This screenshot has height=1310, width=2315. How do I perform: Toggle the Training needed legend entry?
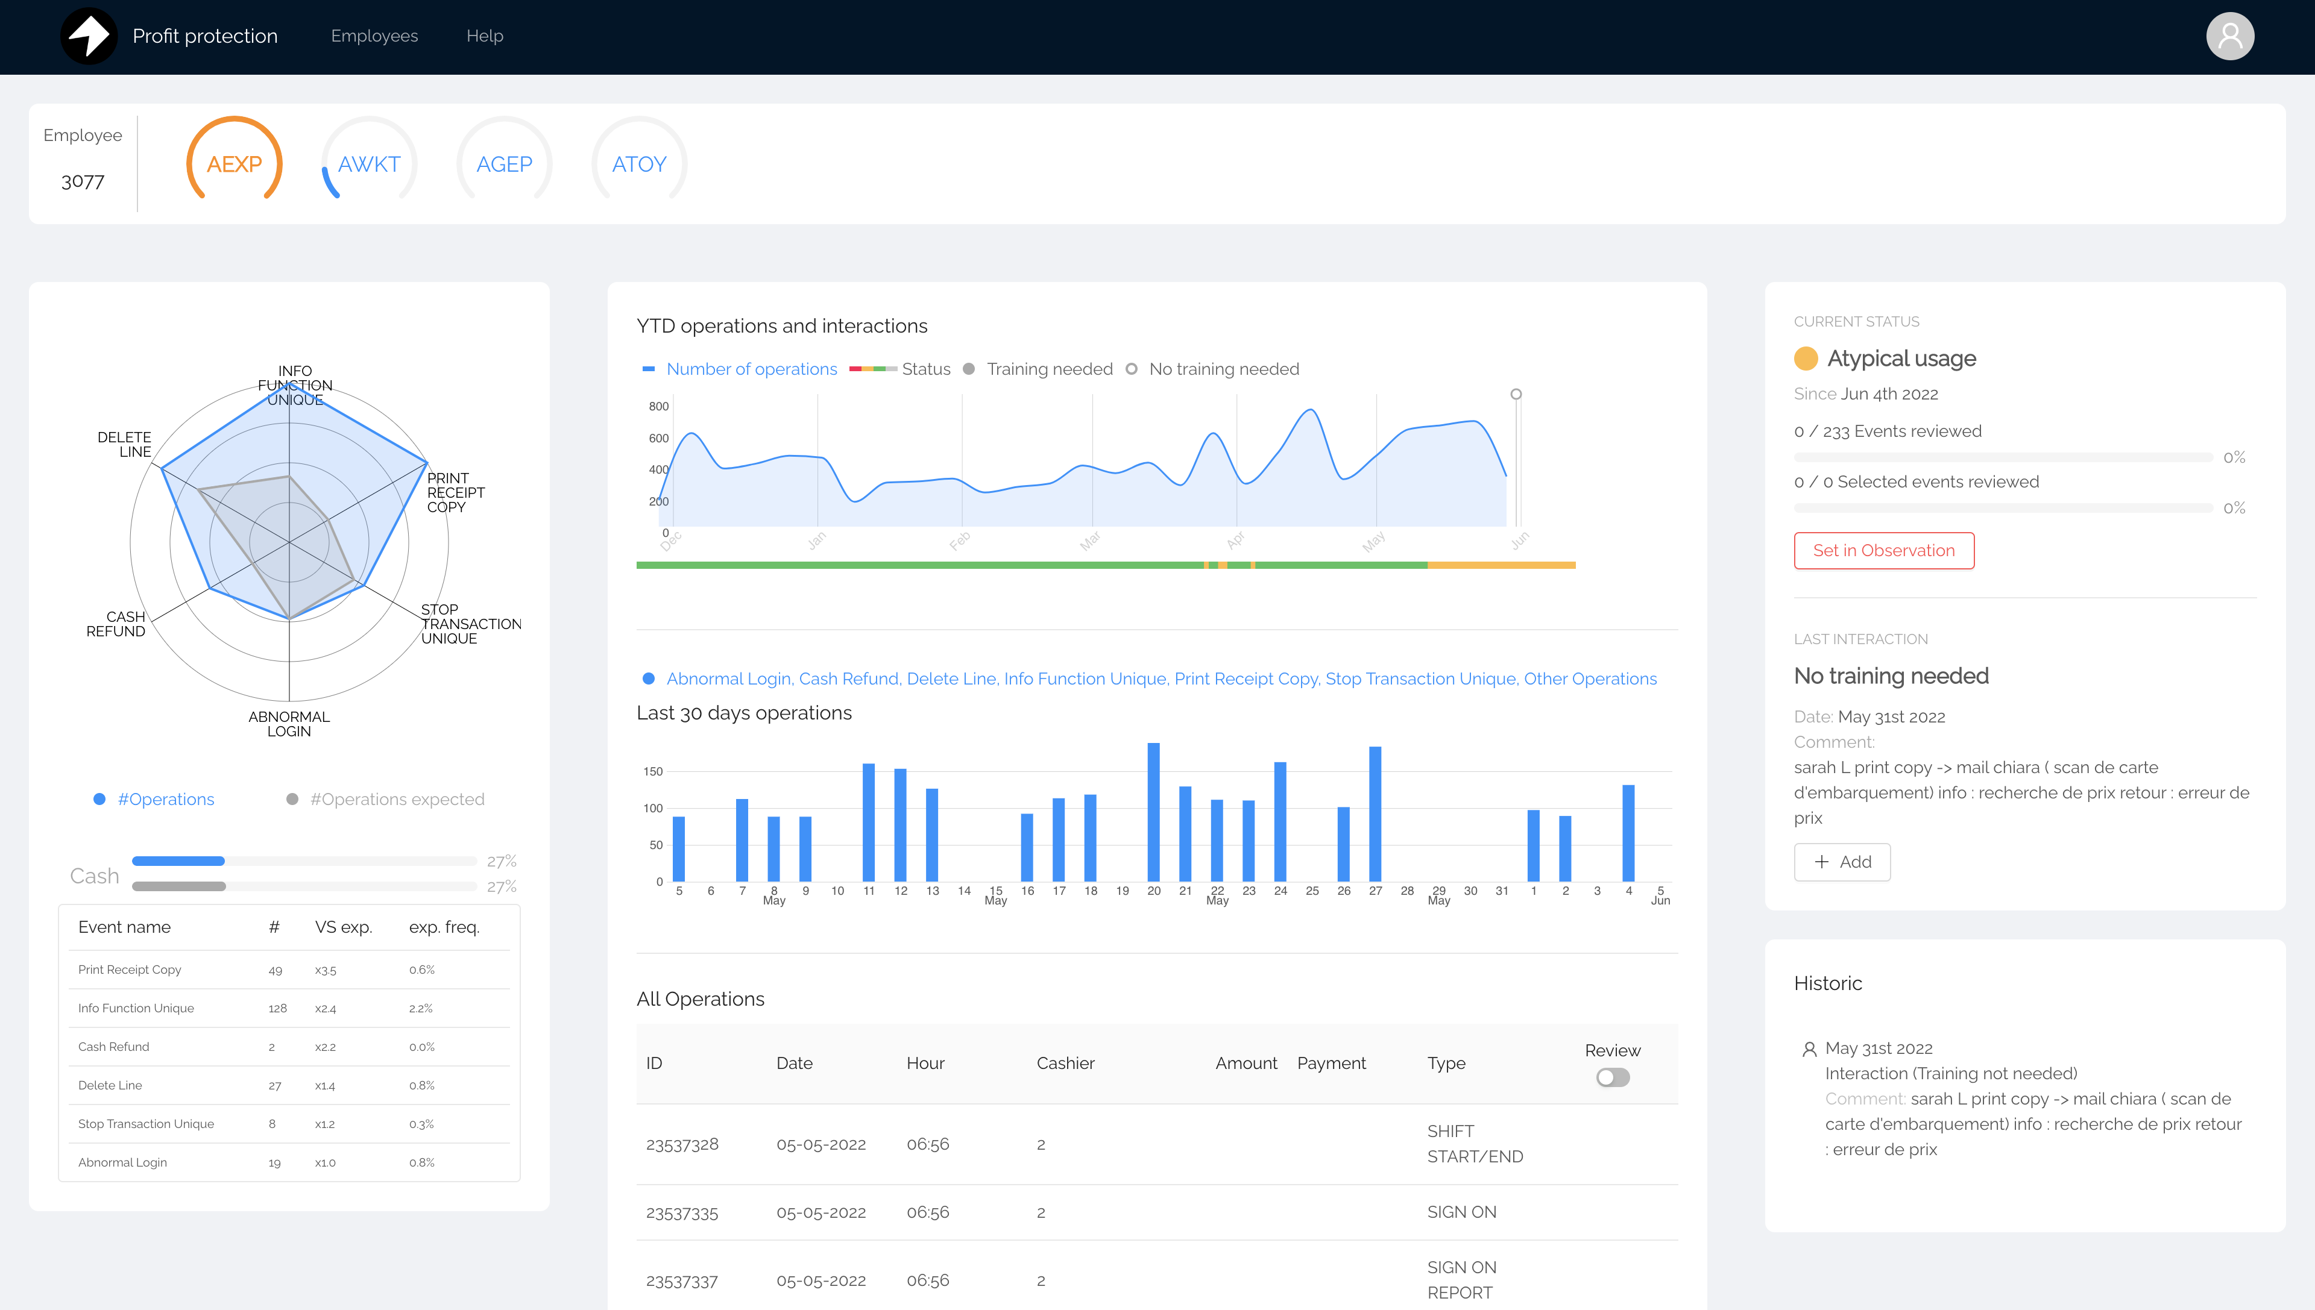[1038, 369]
